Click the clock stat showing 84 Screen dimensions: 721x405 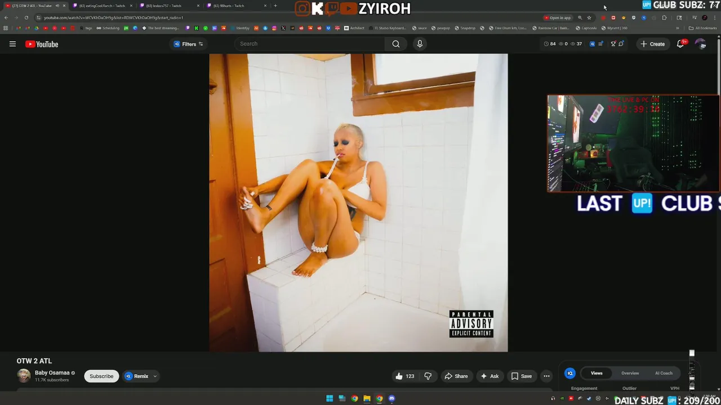coord(550,44)
